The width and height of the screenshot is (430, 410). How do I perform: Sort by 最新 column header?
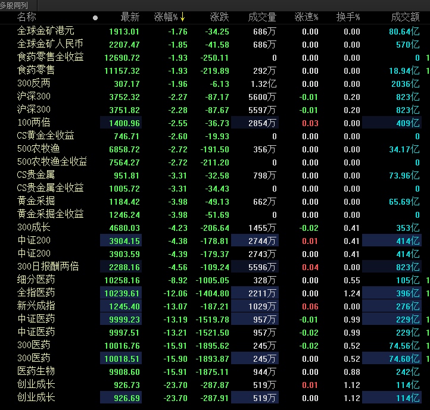[x=130, y=17]
